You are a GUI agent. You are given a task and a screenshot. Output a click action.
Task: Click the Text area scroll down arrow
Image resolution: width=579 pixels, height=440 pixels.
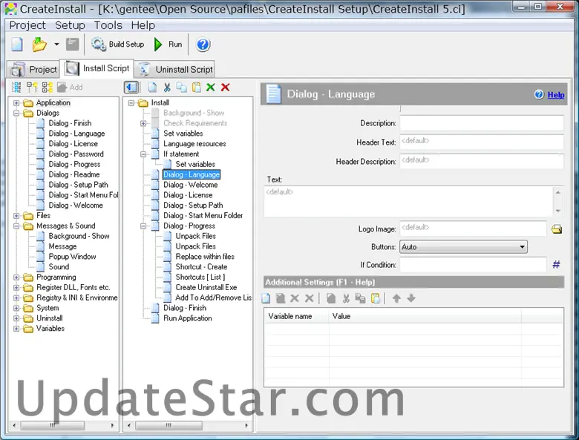pyautogui.click(x=558, y=211)
